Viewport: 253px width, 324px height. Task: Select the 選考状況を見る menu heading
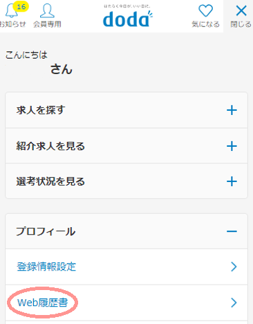[x=50, y=181]
